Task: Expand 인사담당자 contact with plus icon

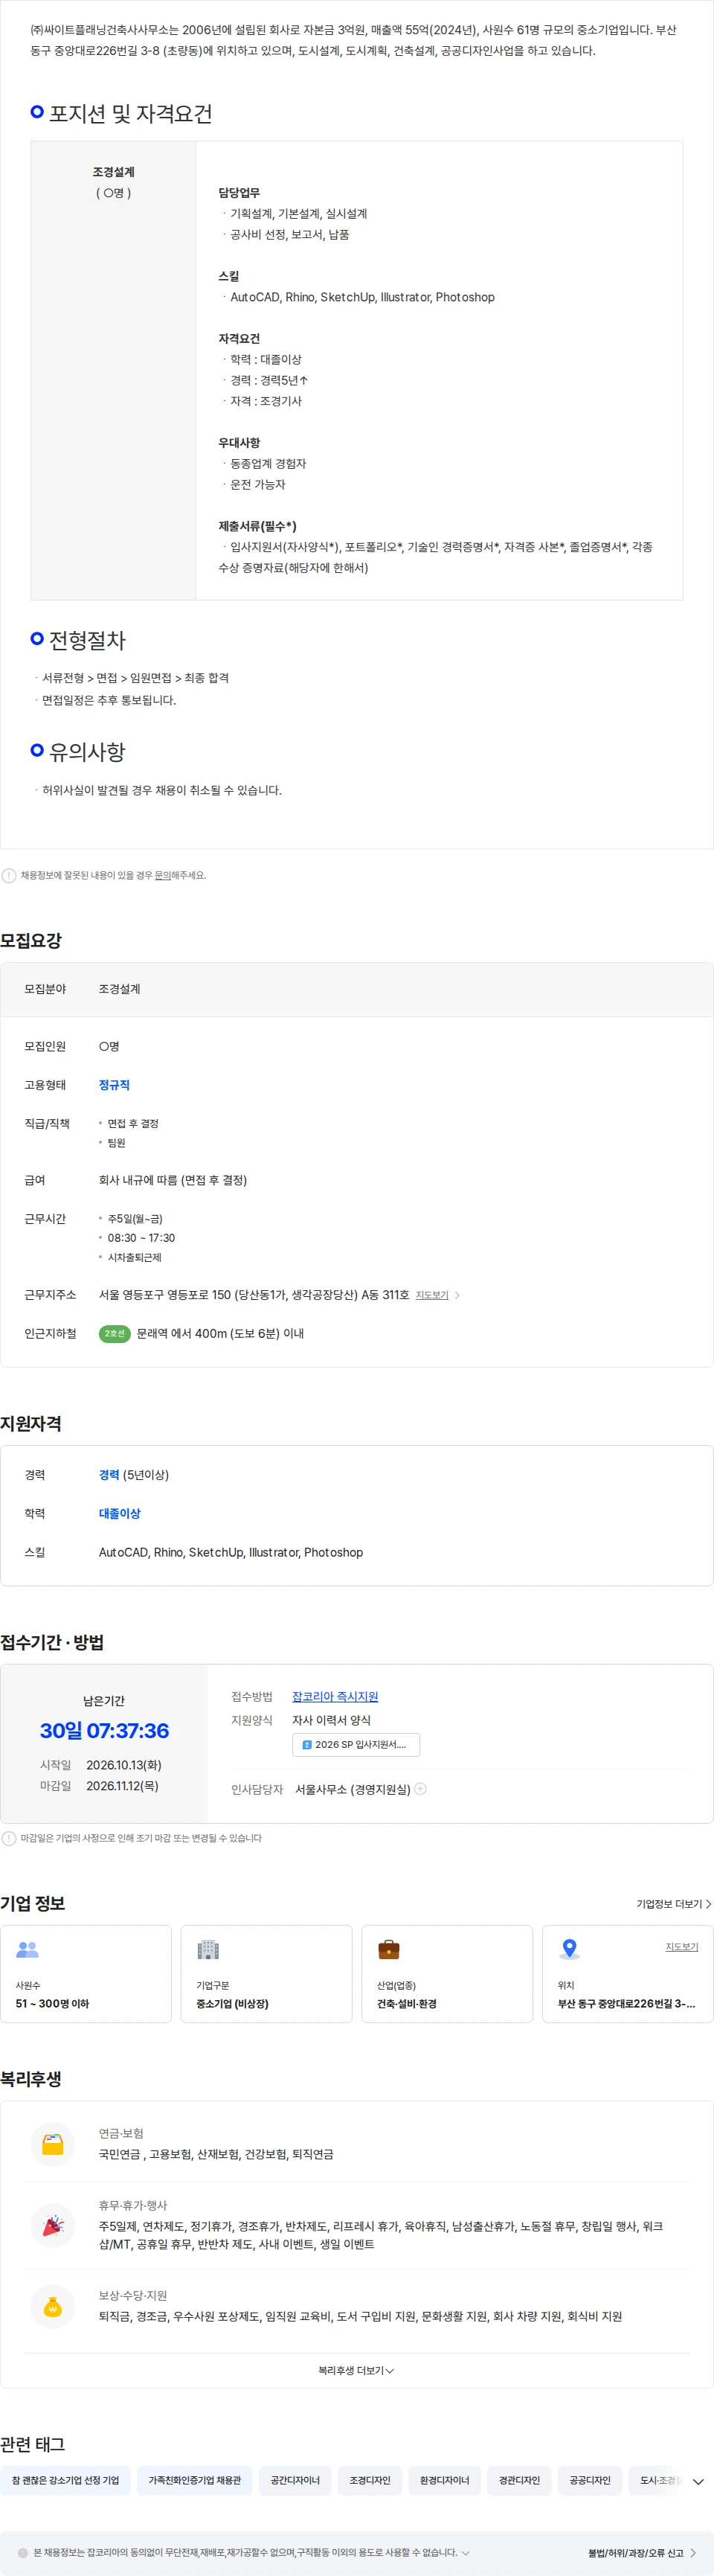Action: (420, 1789)
